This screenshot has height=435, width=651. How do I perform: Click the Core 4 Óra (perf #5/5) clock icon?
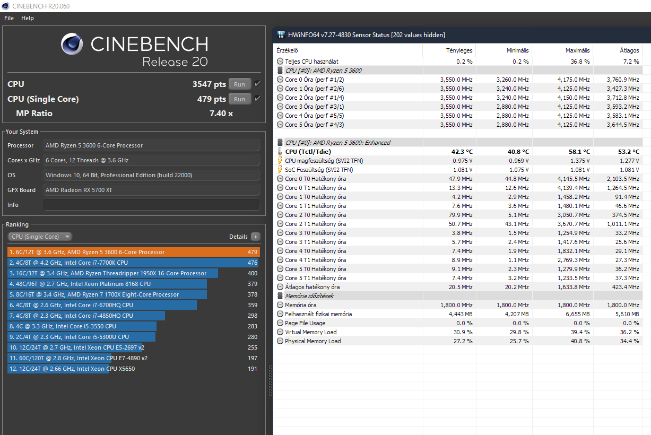pyautogui.click(x=280, y=116)
